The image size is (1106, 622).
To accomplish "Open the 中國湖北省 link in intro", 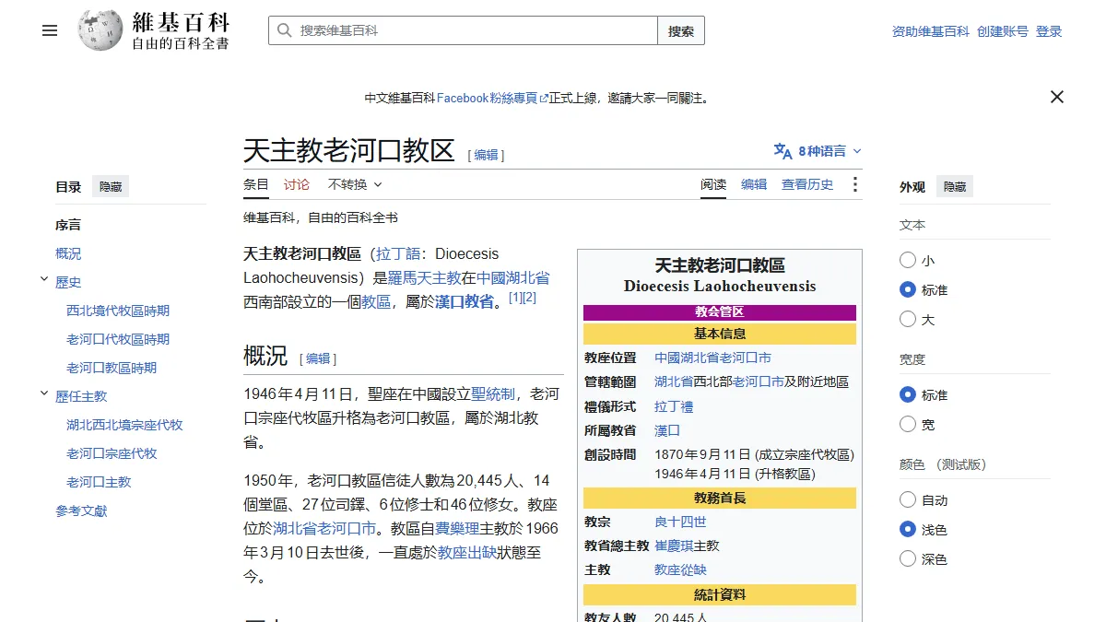I will point(513,277).
